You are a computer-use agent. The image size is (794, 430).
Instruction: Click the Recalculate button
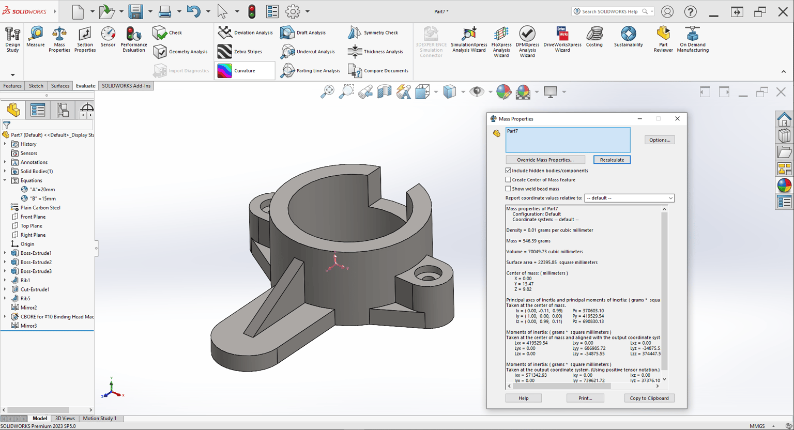click(x=612, y=160)
